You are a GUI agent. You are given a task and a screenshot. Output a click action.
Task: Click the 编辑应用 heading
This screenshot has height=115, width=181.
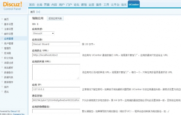click(38, 18)
